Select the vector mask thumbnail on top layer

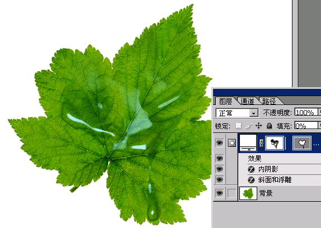(302, 143)
